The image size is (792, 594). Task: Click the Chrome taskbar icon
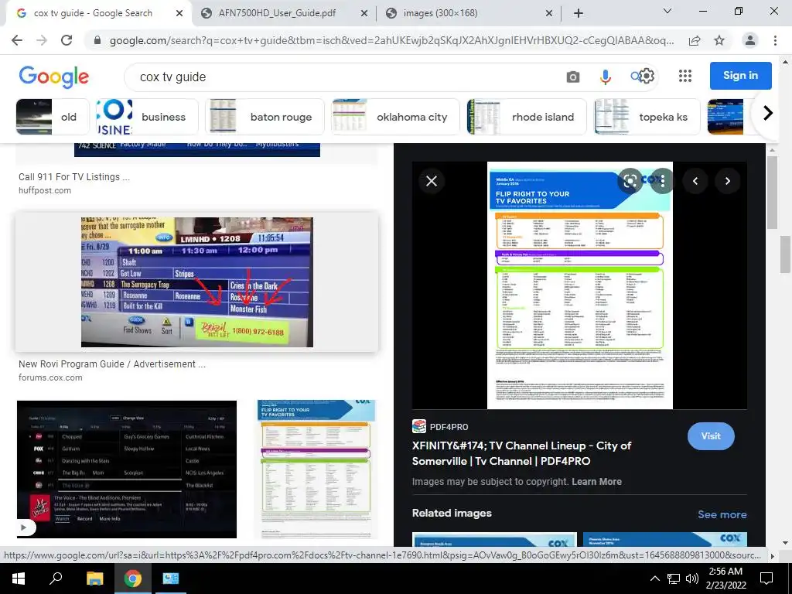[133, 579]
